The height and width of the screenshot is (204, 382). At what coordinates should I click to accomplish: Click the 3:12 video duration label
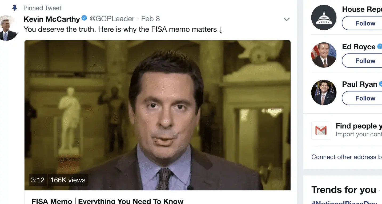38,180
